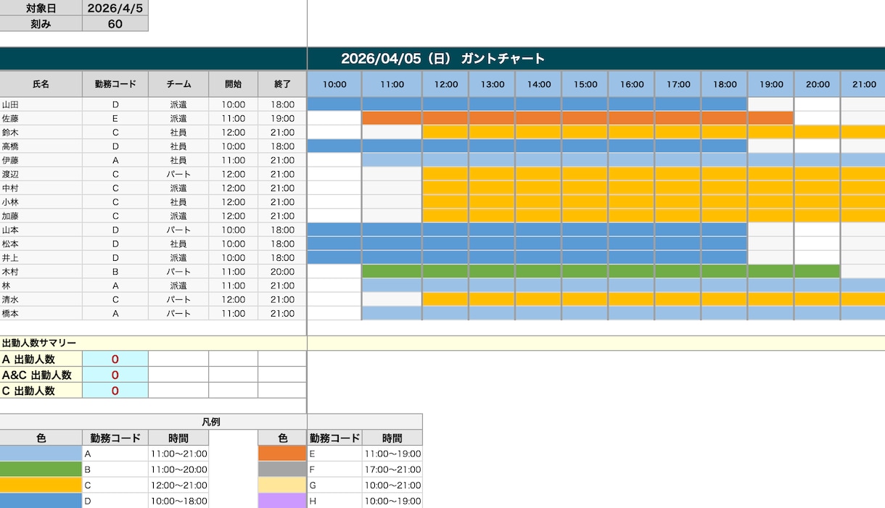This screenshot has width=885, height=508.
Task: Click the name cell 松本
Action: click(41, 244)
